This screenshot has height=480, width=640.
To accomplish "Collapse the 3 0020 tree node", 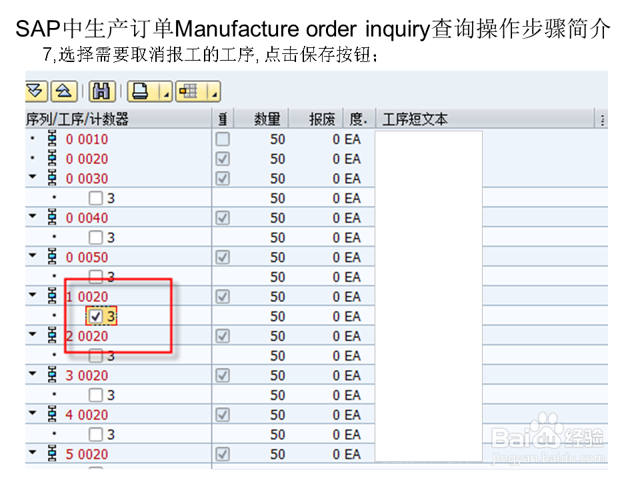I will tap(33, 373).
